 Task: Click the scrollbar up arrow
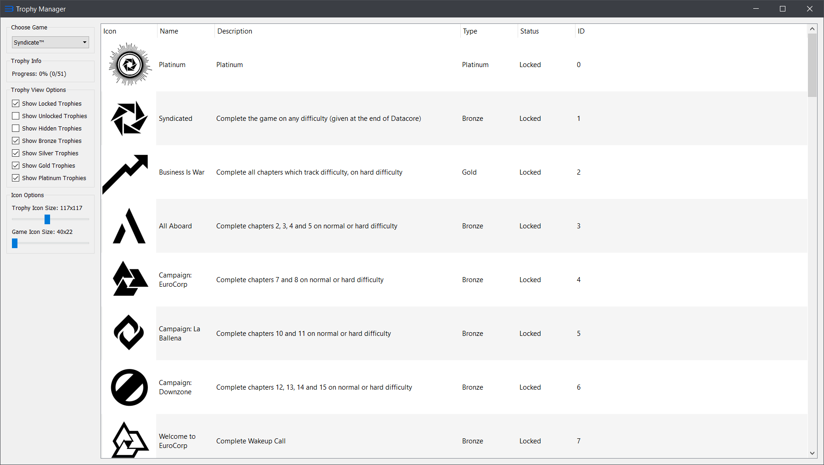[812, 29]
